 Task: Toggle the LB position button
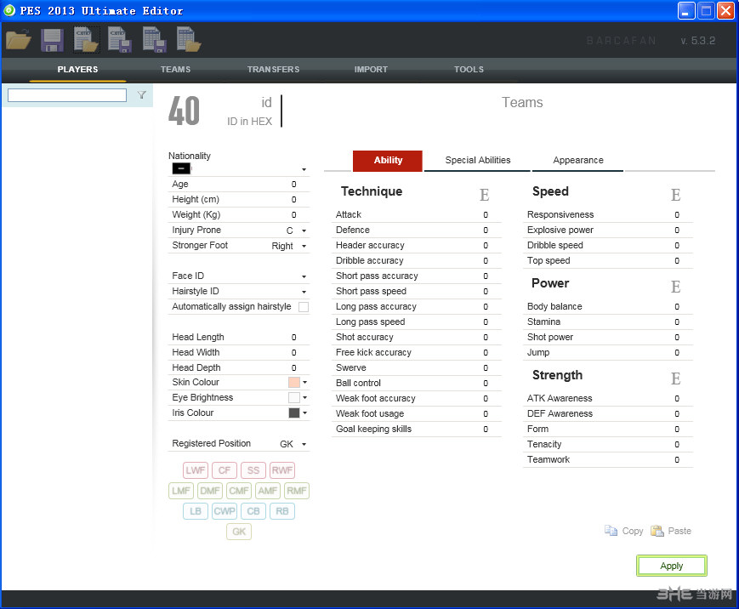click(x=195, y=511)
